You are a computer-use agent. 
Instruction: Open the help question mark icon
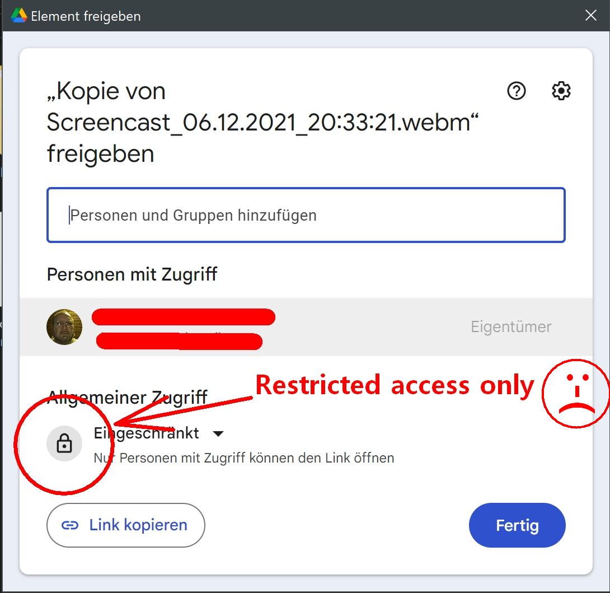tap(516, 91)
